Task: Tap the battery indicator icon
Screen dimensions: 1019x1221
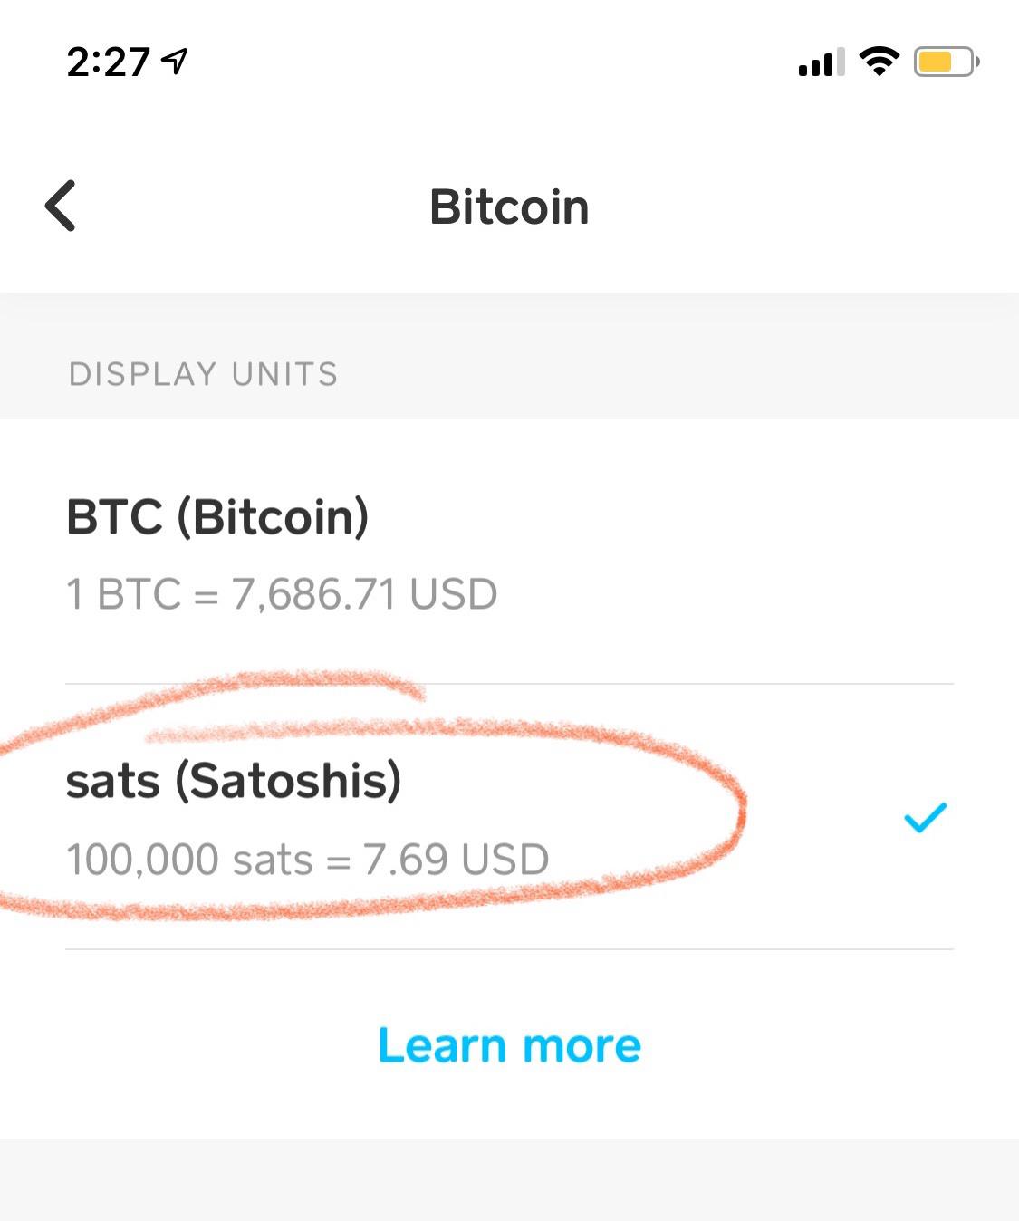Action: click(946, 62)
